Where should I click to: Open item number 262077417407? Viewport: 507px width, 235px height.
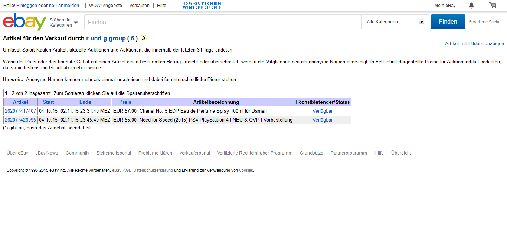(20, 111)
